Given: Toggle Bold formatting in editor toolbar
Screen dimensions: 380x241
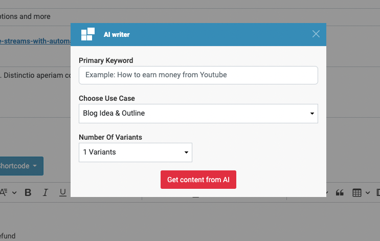Looking at the screenshot, I should coord(28,192).
